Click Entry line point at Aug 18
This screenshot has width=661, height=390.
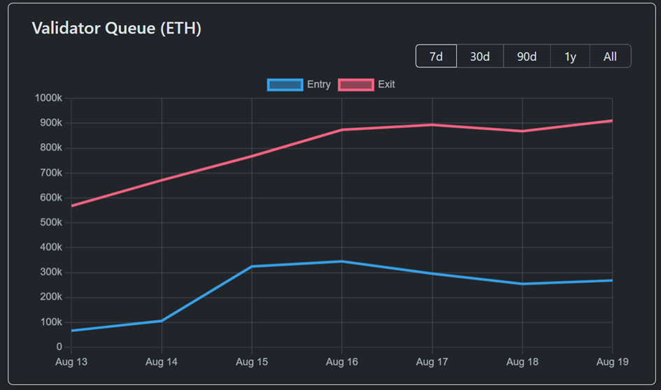[522, 284]
